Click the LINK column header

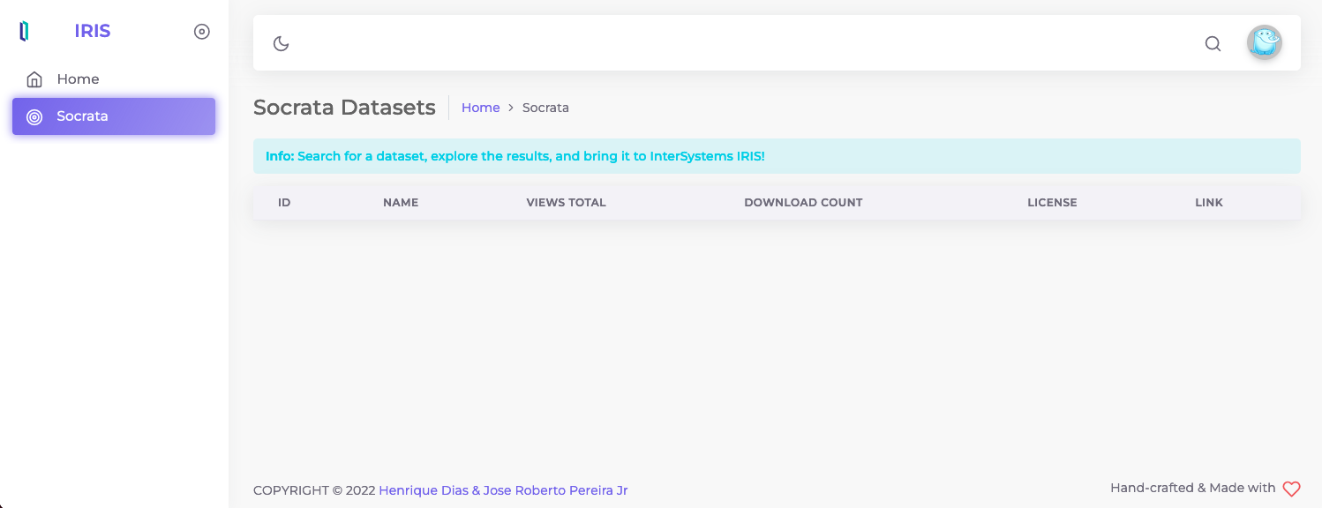click(1209, 202)
